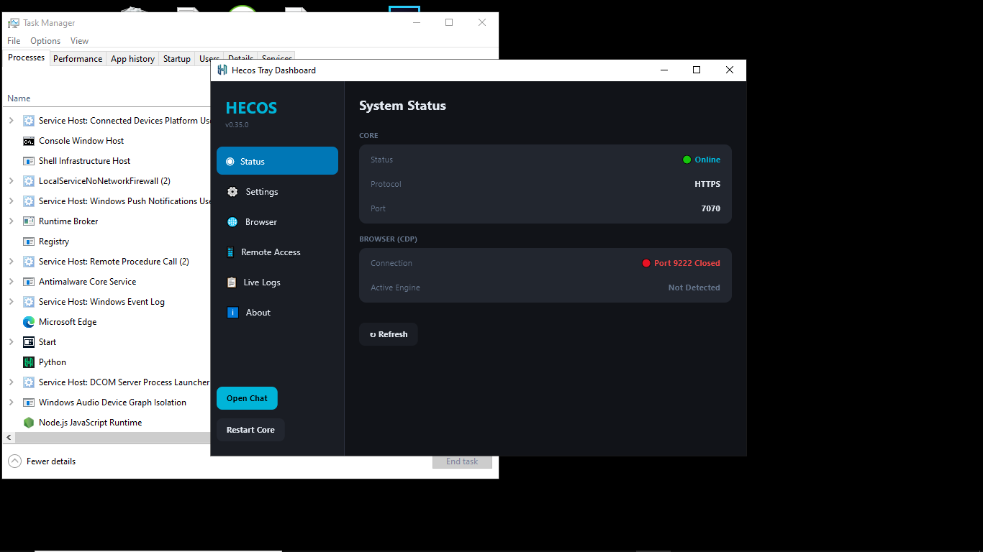This screenshot has width=983, height=552.
Task: Expand Service Host: Remote Procedure Call row
Action: pyautogui.click(x=11, y=262)
